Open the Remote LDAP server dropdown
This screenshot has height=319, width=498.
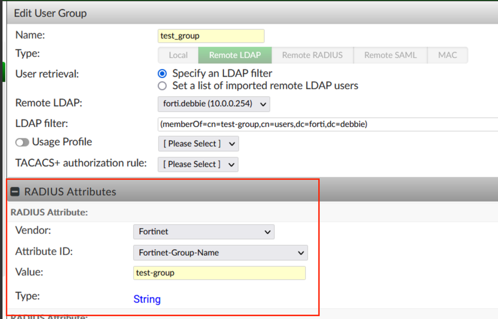214,104
